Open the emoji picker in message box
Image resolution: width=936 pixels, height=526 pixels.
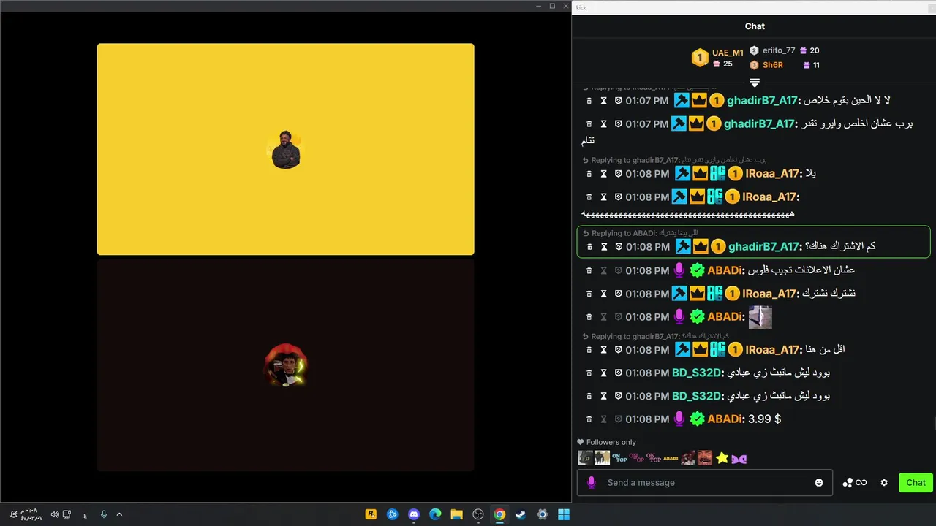point(819,483)
